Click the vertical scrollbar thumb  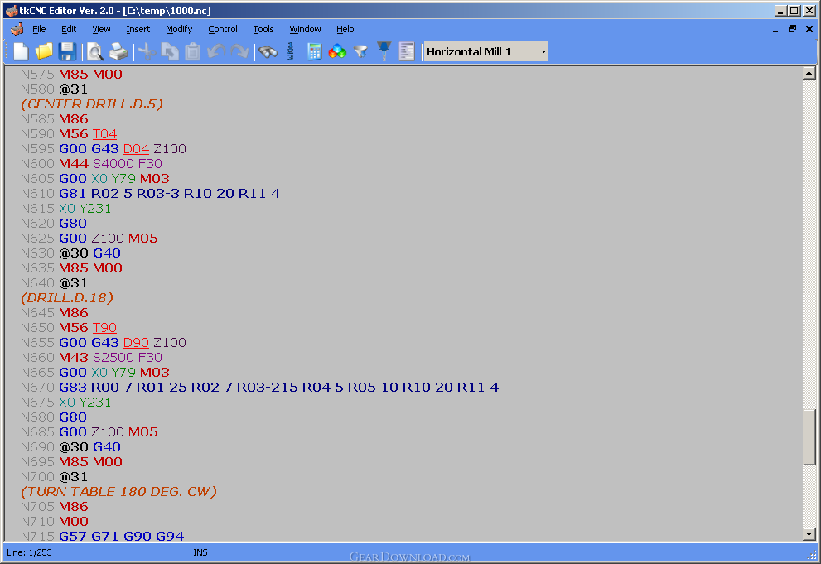pyautogui.click(x=809, y=436)
